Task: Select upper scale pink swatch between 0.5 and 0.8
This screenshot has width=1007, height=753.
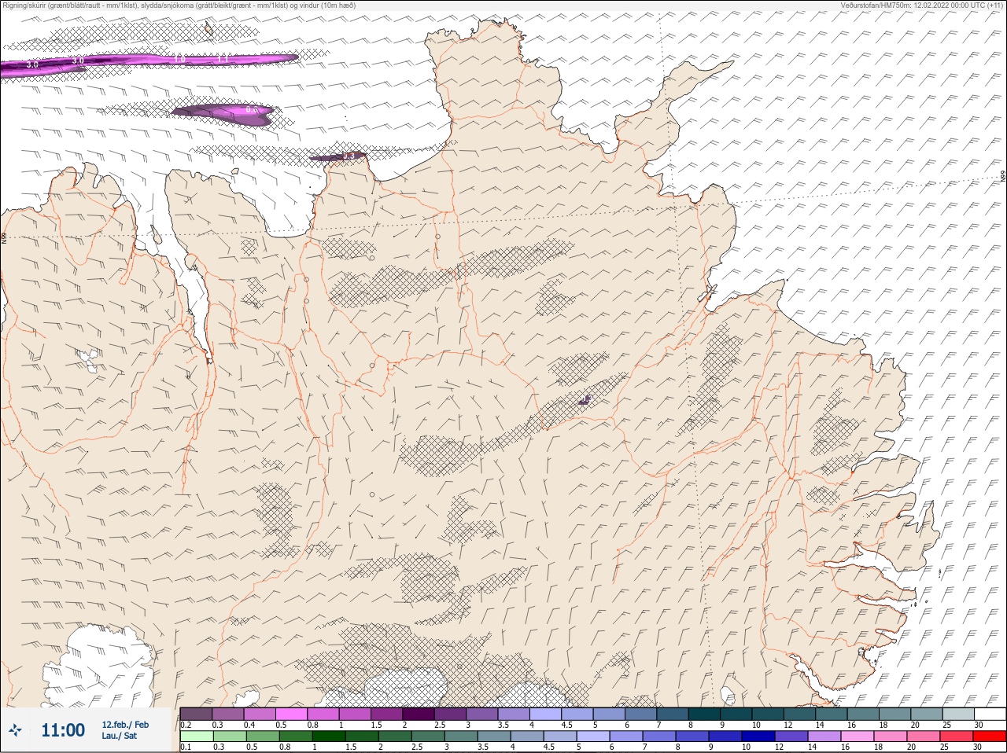Action: pos(291,714)
